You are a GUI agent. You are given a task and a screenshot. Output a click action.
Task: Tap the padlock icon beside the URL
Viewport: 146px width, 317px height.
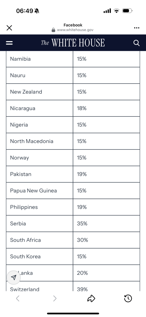(x=53, y=30)
